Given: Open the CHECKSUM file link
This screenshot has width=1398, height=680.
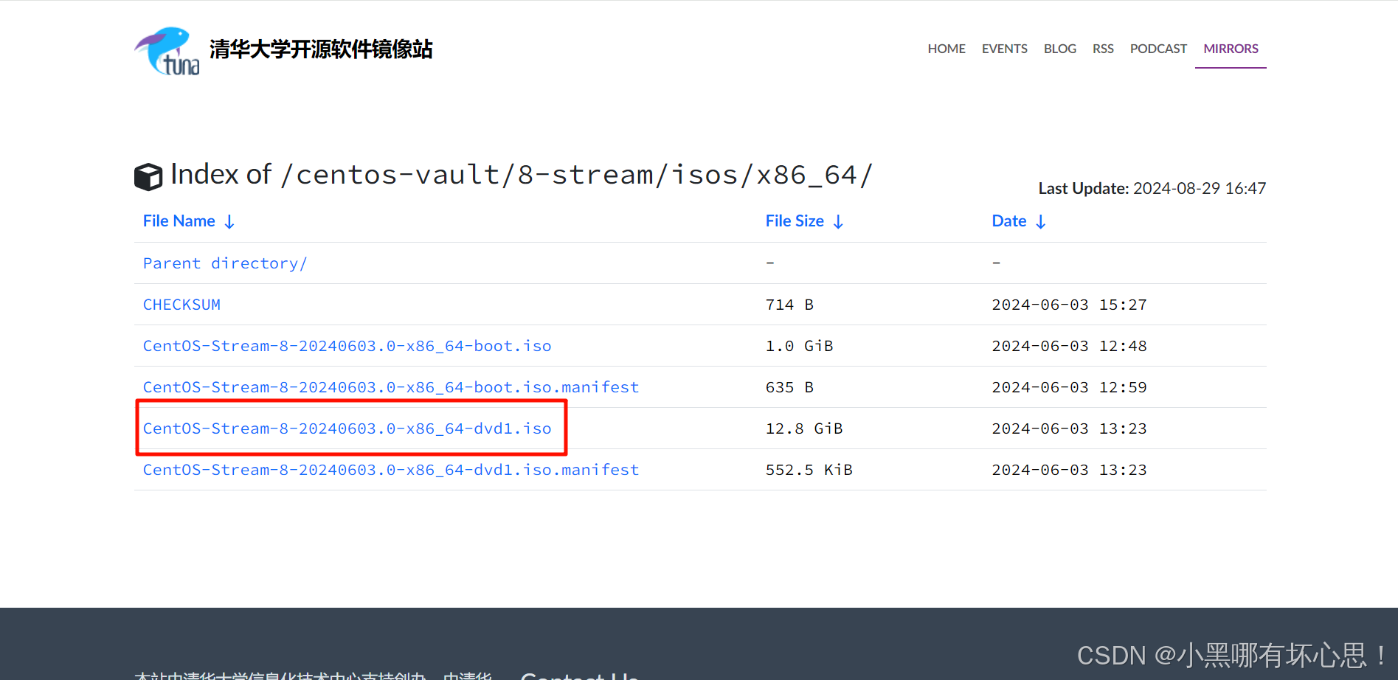Looking at the screenshot, I should coord(181,305).
